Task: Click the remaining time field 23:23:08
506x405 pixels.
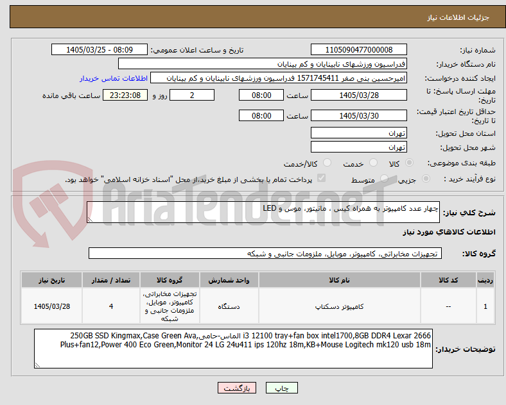Action: click(x=125, y=95)
